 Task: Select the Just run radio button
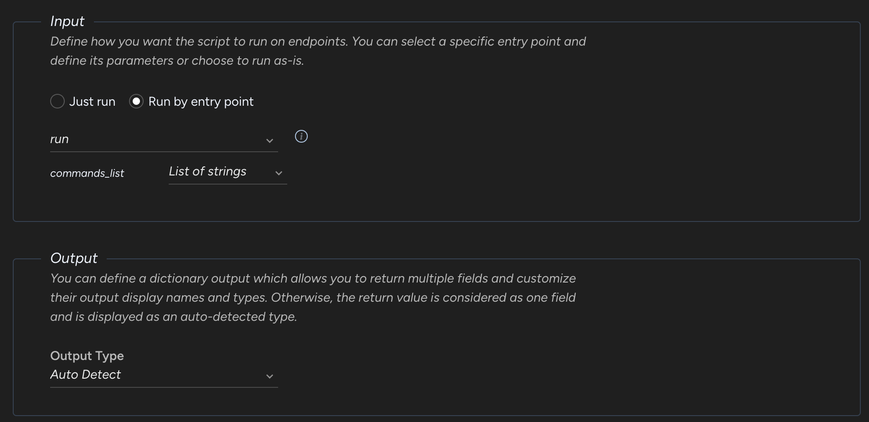[x=57, y=101]
